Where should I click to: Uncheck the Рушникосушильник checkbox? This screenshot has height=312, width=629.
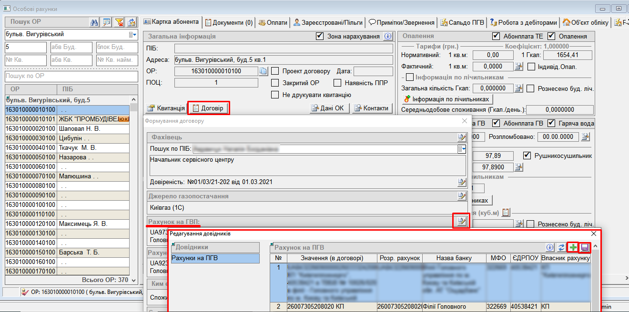click(x=527, y=156)
